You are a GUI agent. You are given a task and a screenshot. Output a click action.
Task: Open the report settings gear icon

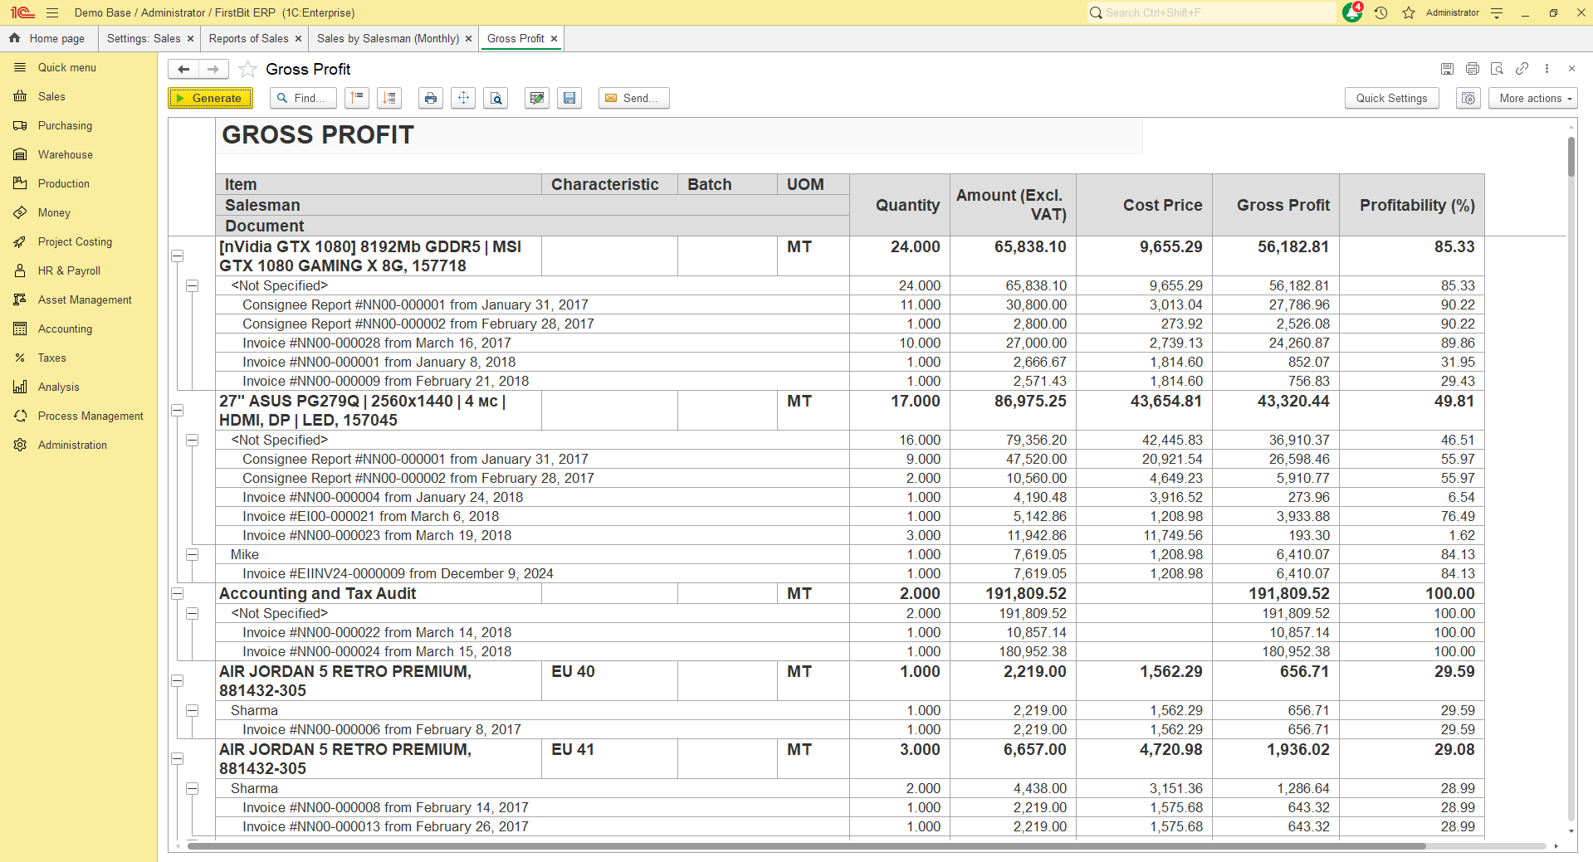pos(1468,98)
